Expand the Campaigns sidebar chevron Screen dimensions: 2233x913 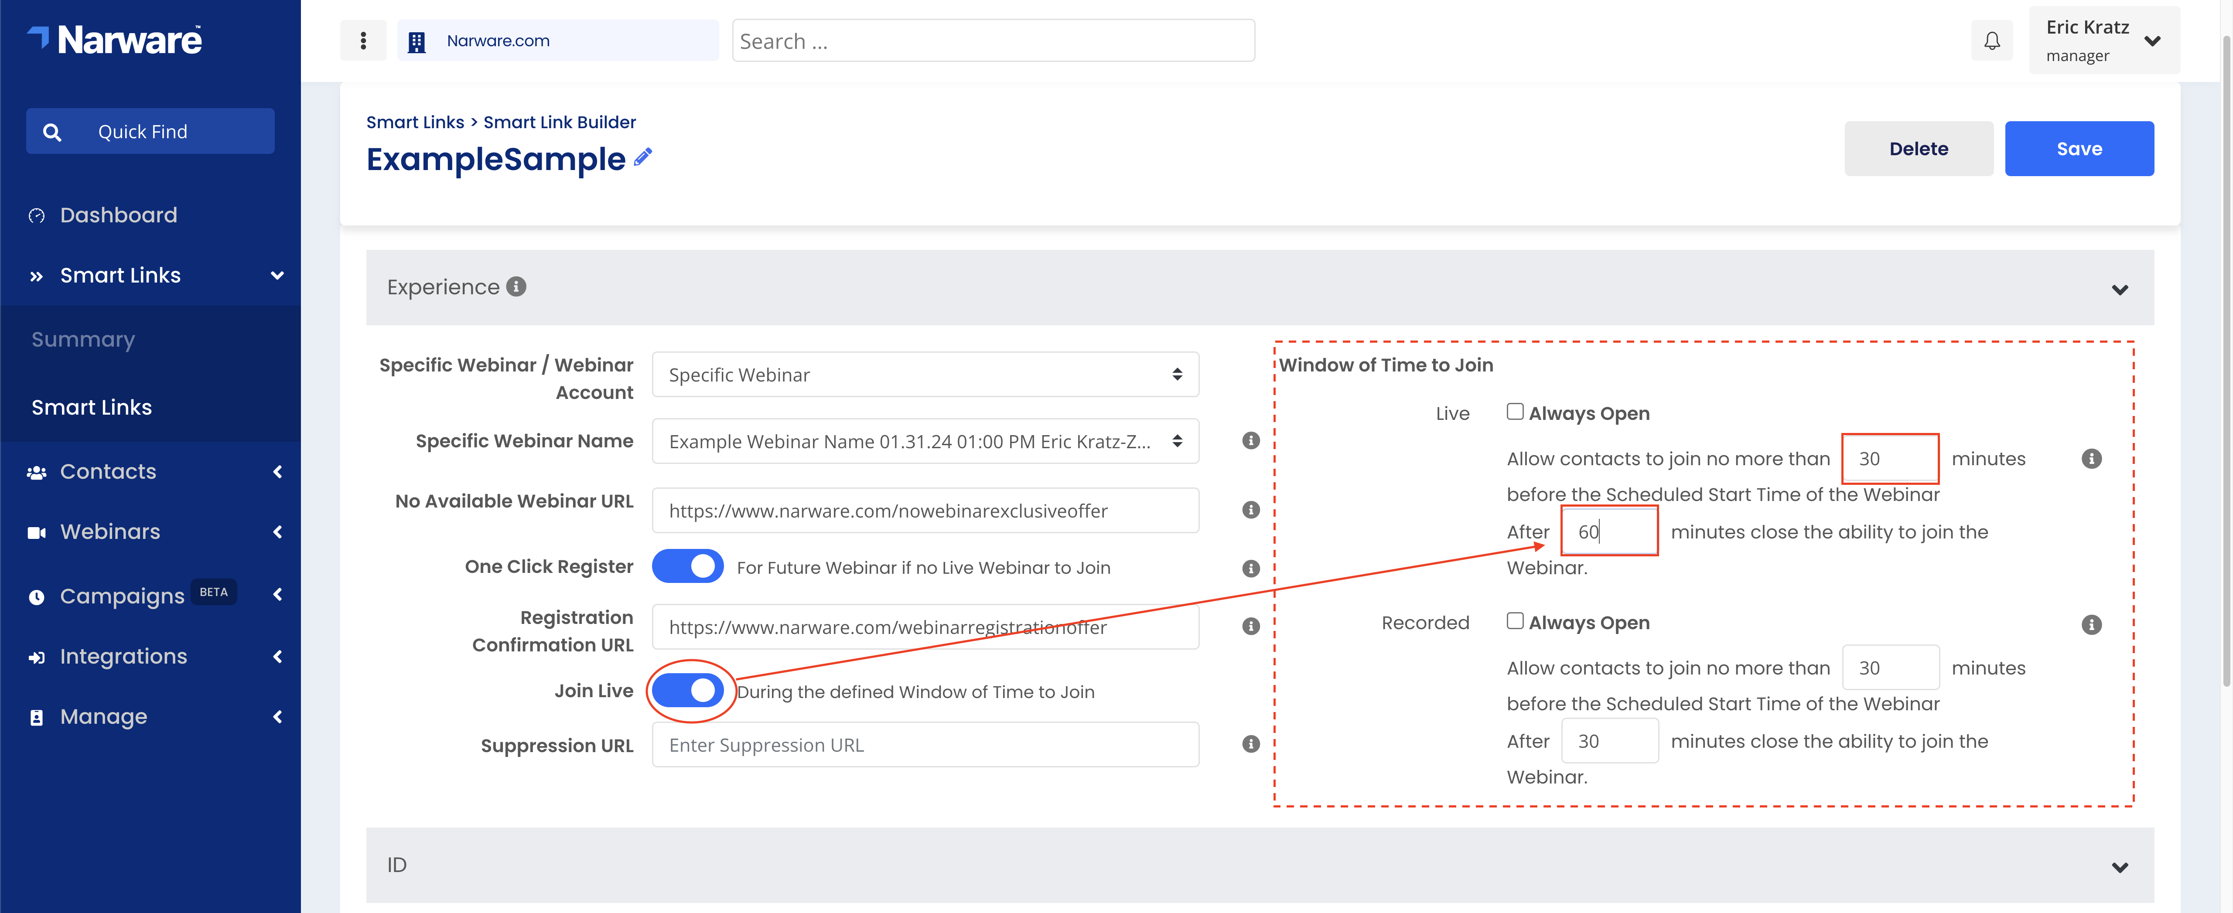tap(277, 594)
